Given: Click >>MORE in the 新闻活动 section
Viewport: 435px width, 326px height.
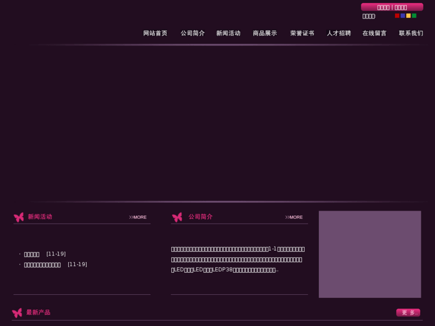Looking at the screenshot, I should click(x=138, y=217).
